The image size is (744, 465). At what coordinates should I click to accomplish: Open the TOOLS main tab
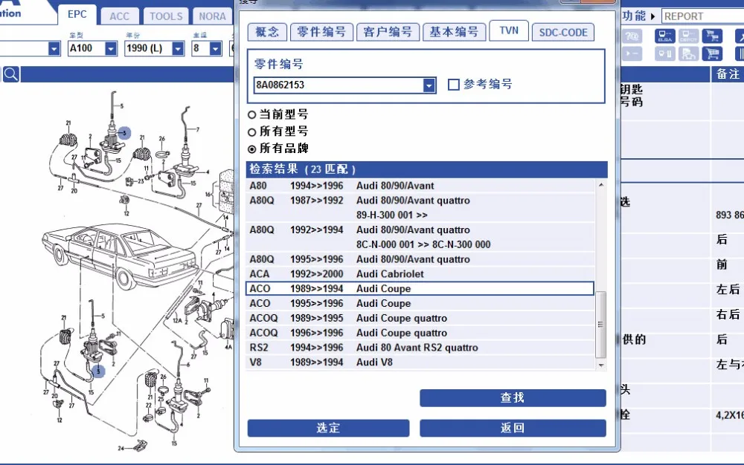[x=166, y=16]
